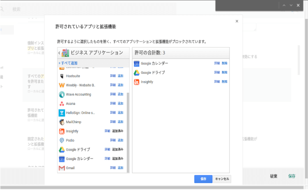Screen dimensions: 308x190
Task: Click Google カレンダー icon in left app list
Action: coord(62,159)
